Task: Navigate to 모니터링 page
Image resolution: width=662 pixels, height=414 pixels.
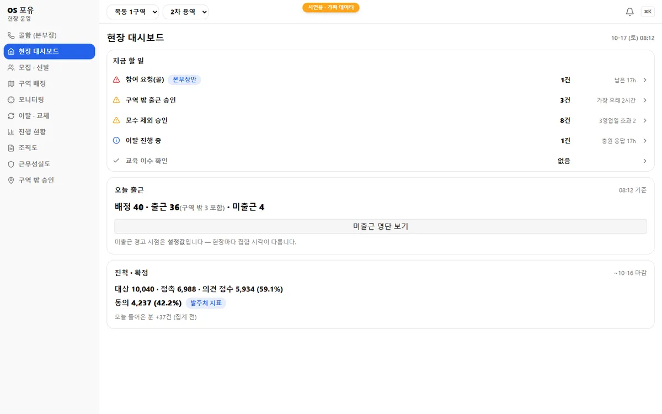Action: coord(49,99)
